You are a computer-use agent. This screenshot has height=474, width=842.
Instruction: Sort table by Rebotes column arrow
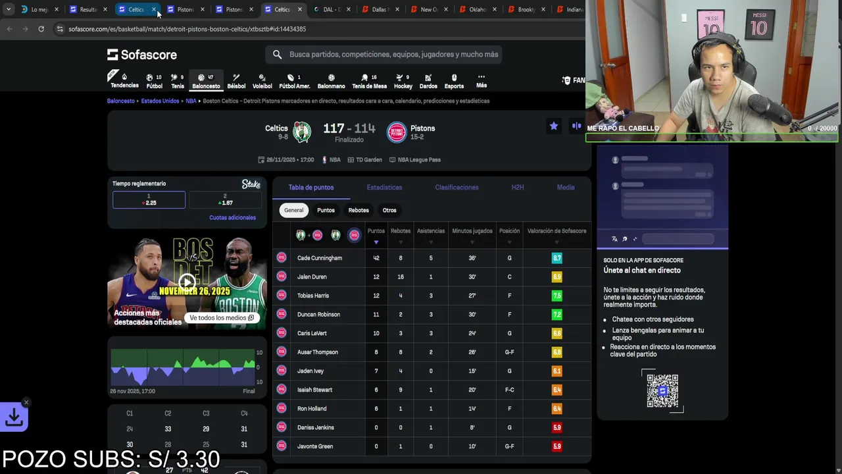[401, 242]
